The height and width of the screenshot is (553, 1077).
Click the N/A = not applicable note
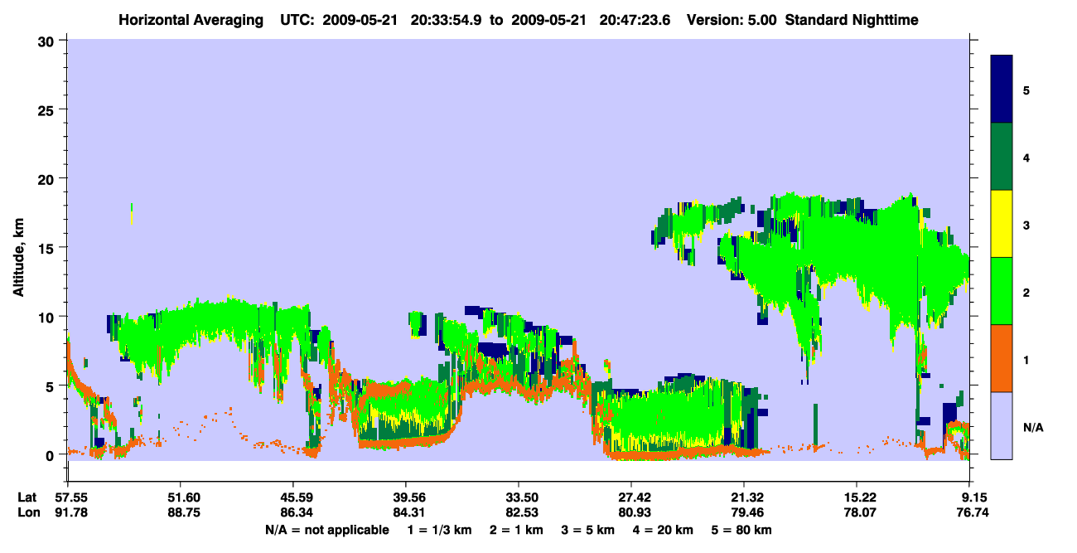click(326, 529)
